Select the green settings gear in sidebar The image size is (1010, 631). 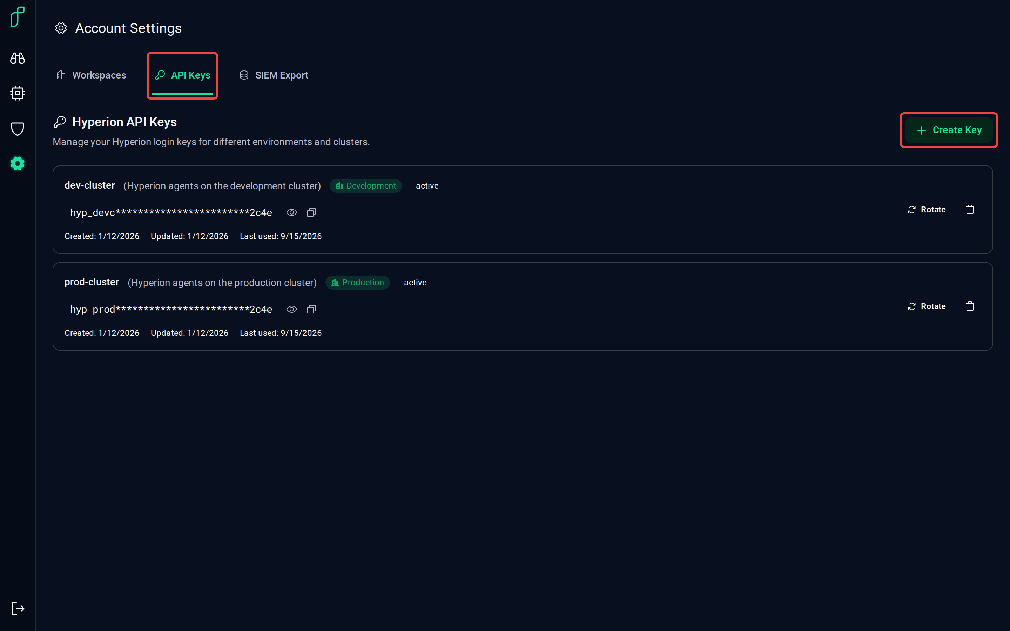18,163
